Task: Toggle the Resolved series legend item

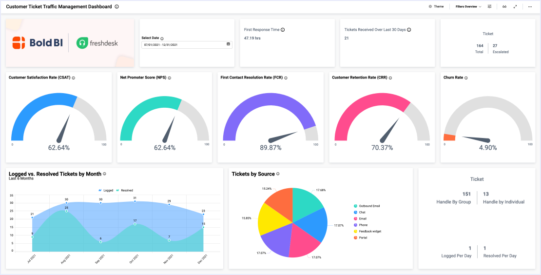Action: coord(124,190)
